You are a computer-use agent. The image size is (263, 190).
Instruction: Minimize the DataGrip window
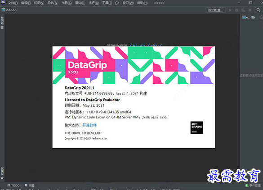pyautogui.click(x=239, y=3)
